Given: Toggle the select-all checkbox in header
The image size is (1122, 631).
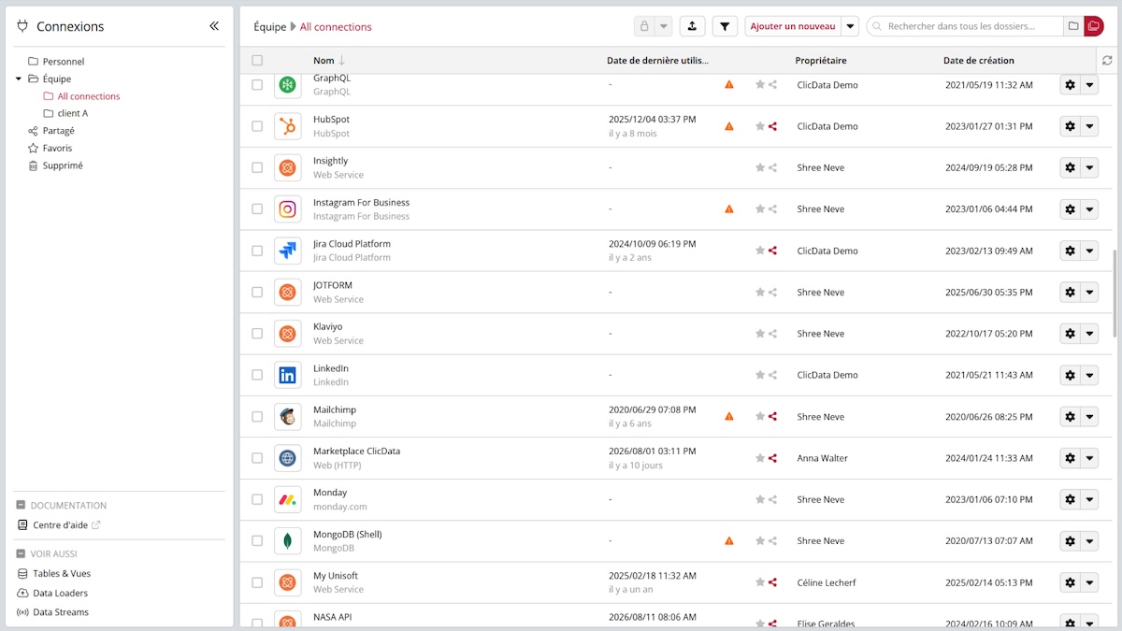Looking at the screenshot, I should [x=257, y=61].
